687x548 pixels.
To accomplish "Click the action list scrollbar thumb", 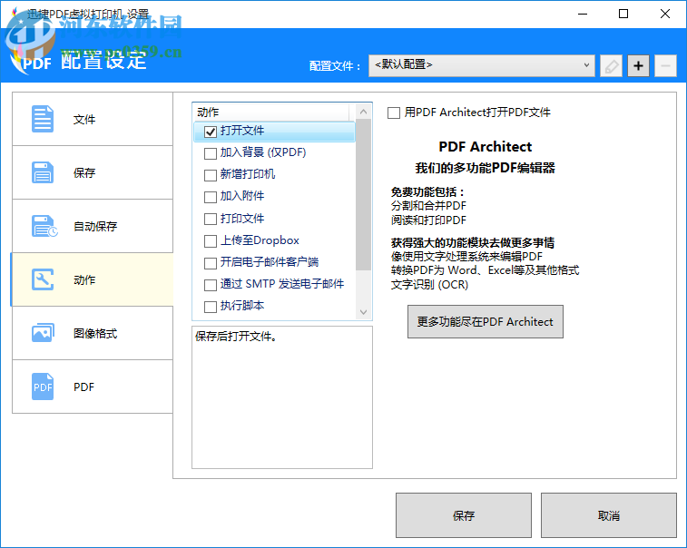I will pos(363,195).
